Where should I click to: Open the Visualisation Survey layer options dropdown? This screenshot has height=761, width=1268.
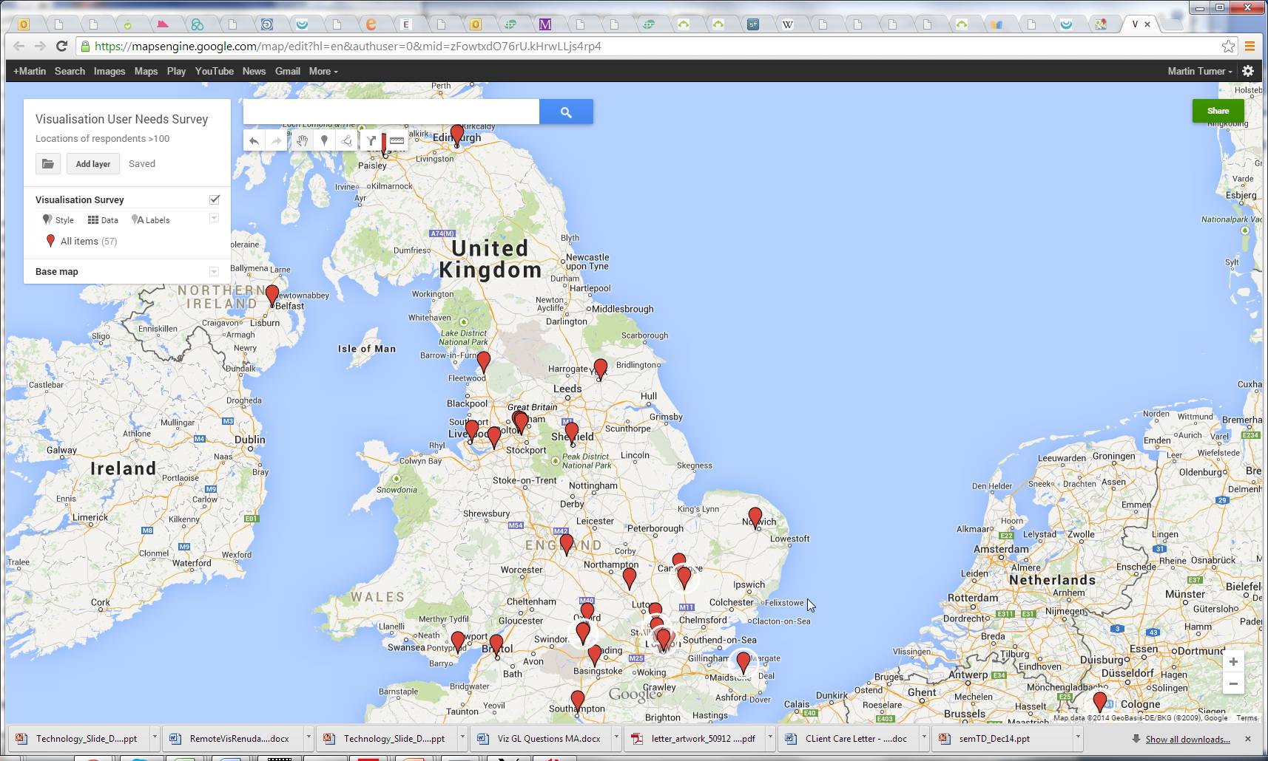click(x=214, y=218)
